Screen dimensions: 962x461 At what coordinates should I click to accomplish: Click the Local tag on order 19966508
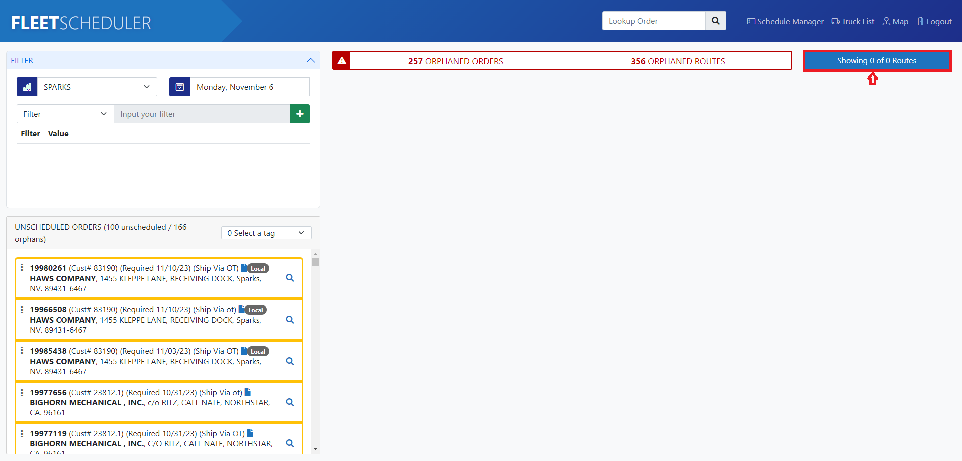pos(256,310)
